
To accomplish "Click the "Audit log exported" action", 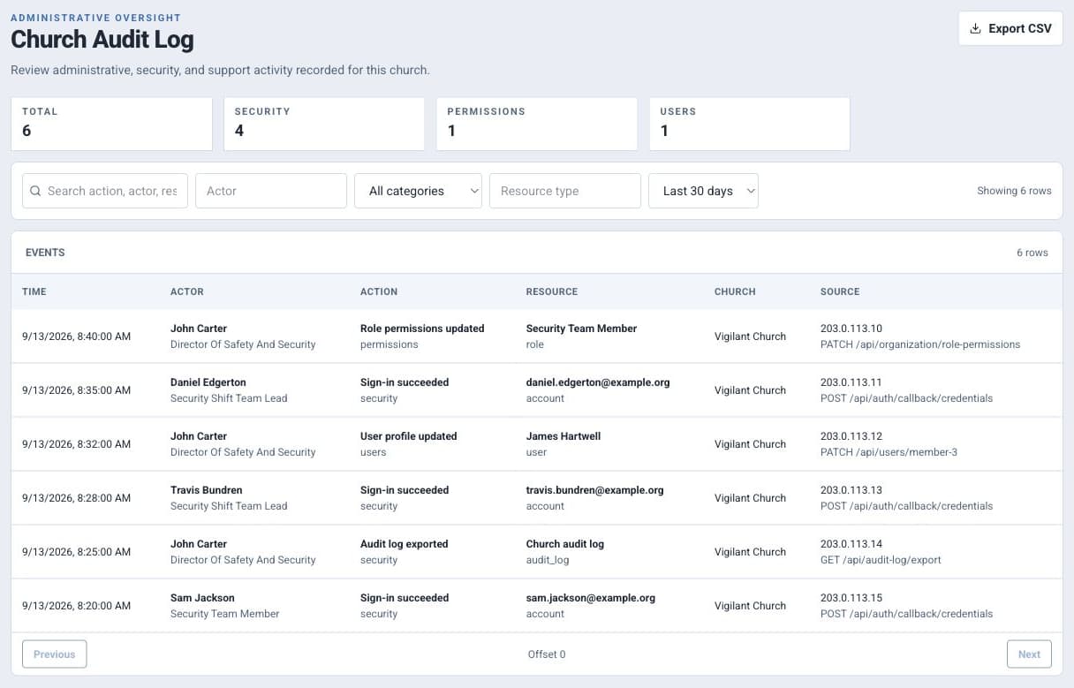I will click(x=405, y=544).
